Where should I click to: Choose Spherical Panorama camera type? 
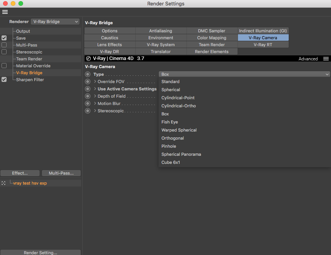pos(245,155)
